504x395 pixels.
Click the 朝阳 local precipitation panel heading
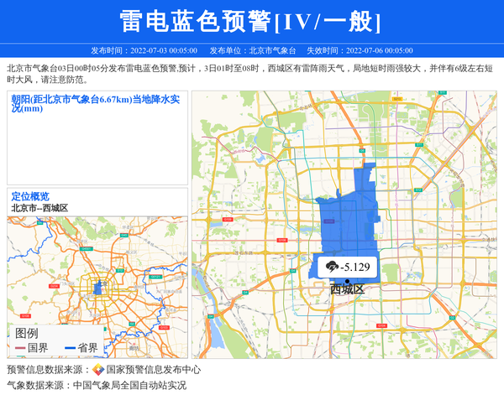[x=95, y=103]
